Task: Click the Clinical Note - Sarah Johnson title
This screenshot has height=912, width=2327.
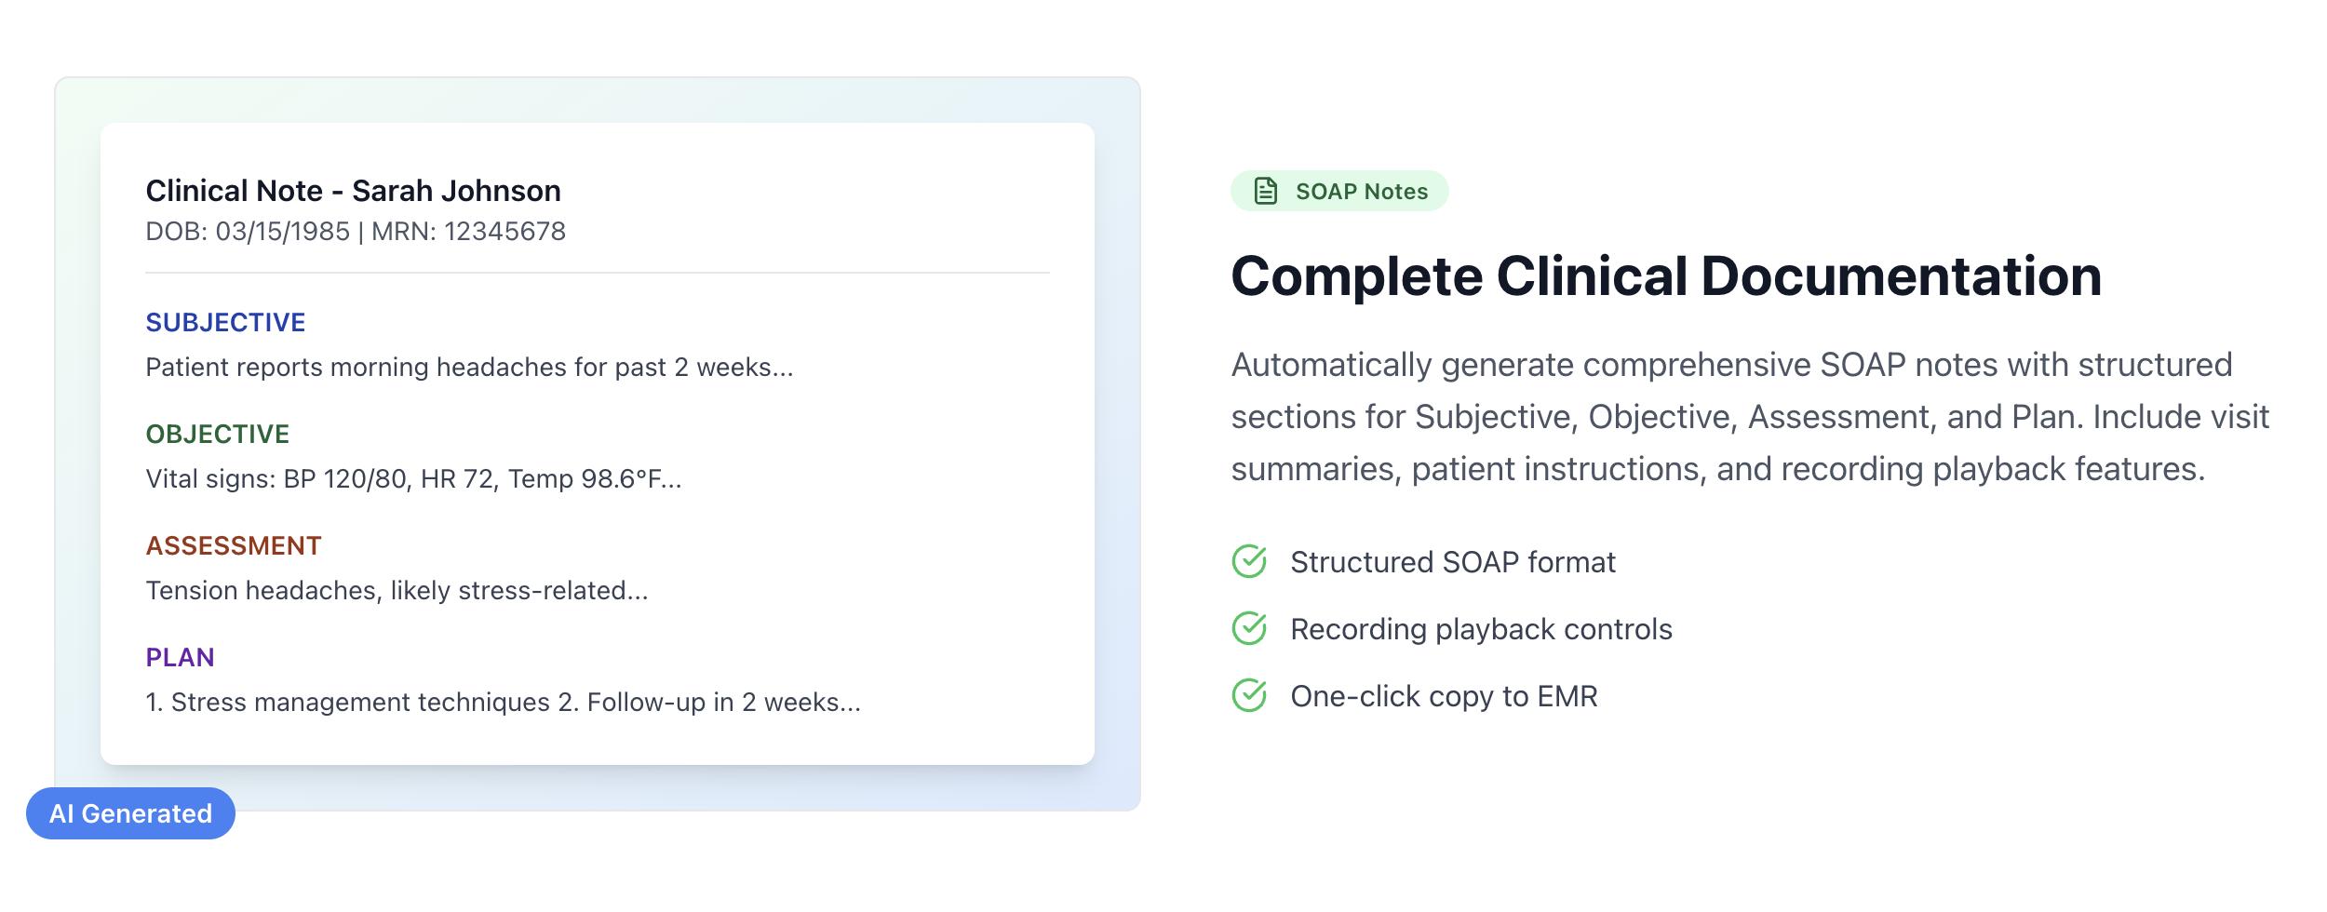Action: [x=353, y=191]
